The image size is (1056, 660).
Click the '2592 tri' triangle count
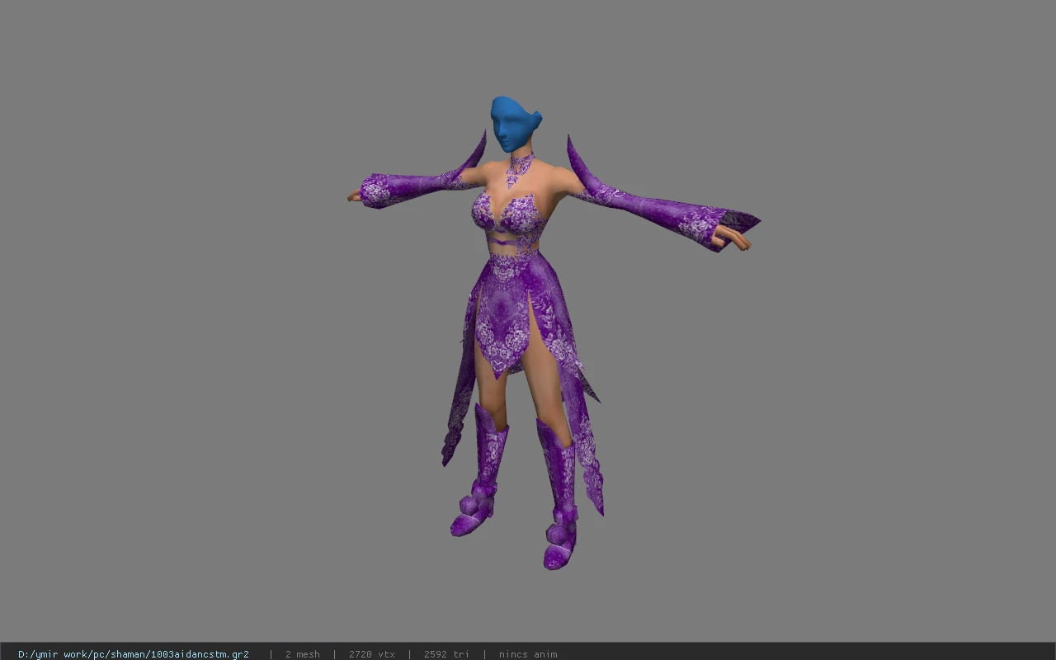click(x=446, y=654)
